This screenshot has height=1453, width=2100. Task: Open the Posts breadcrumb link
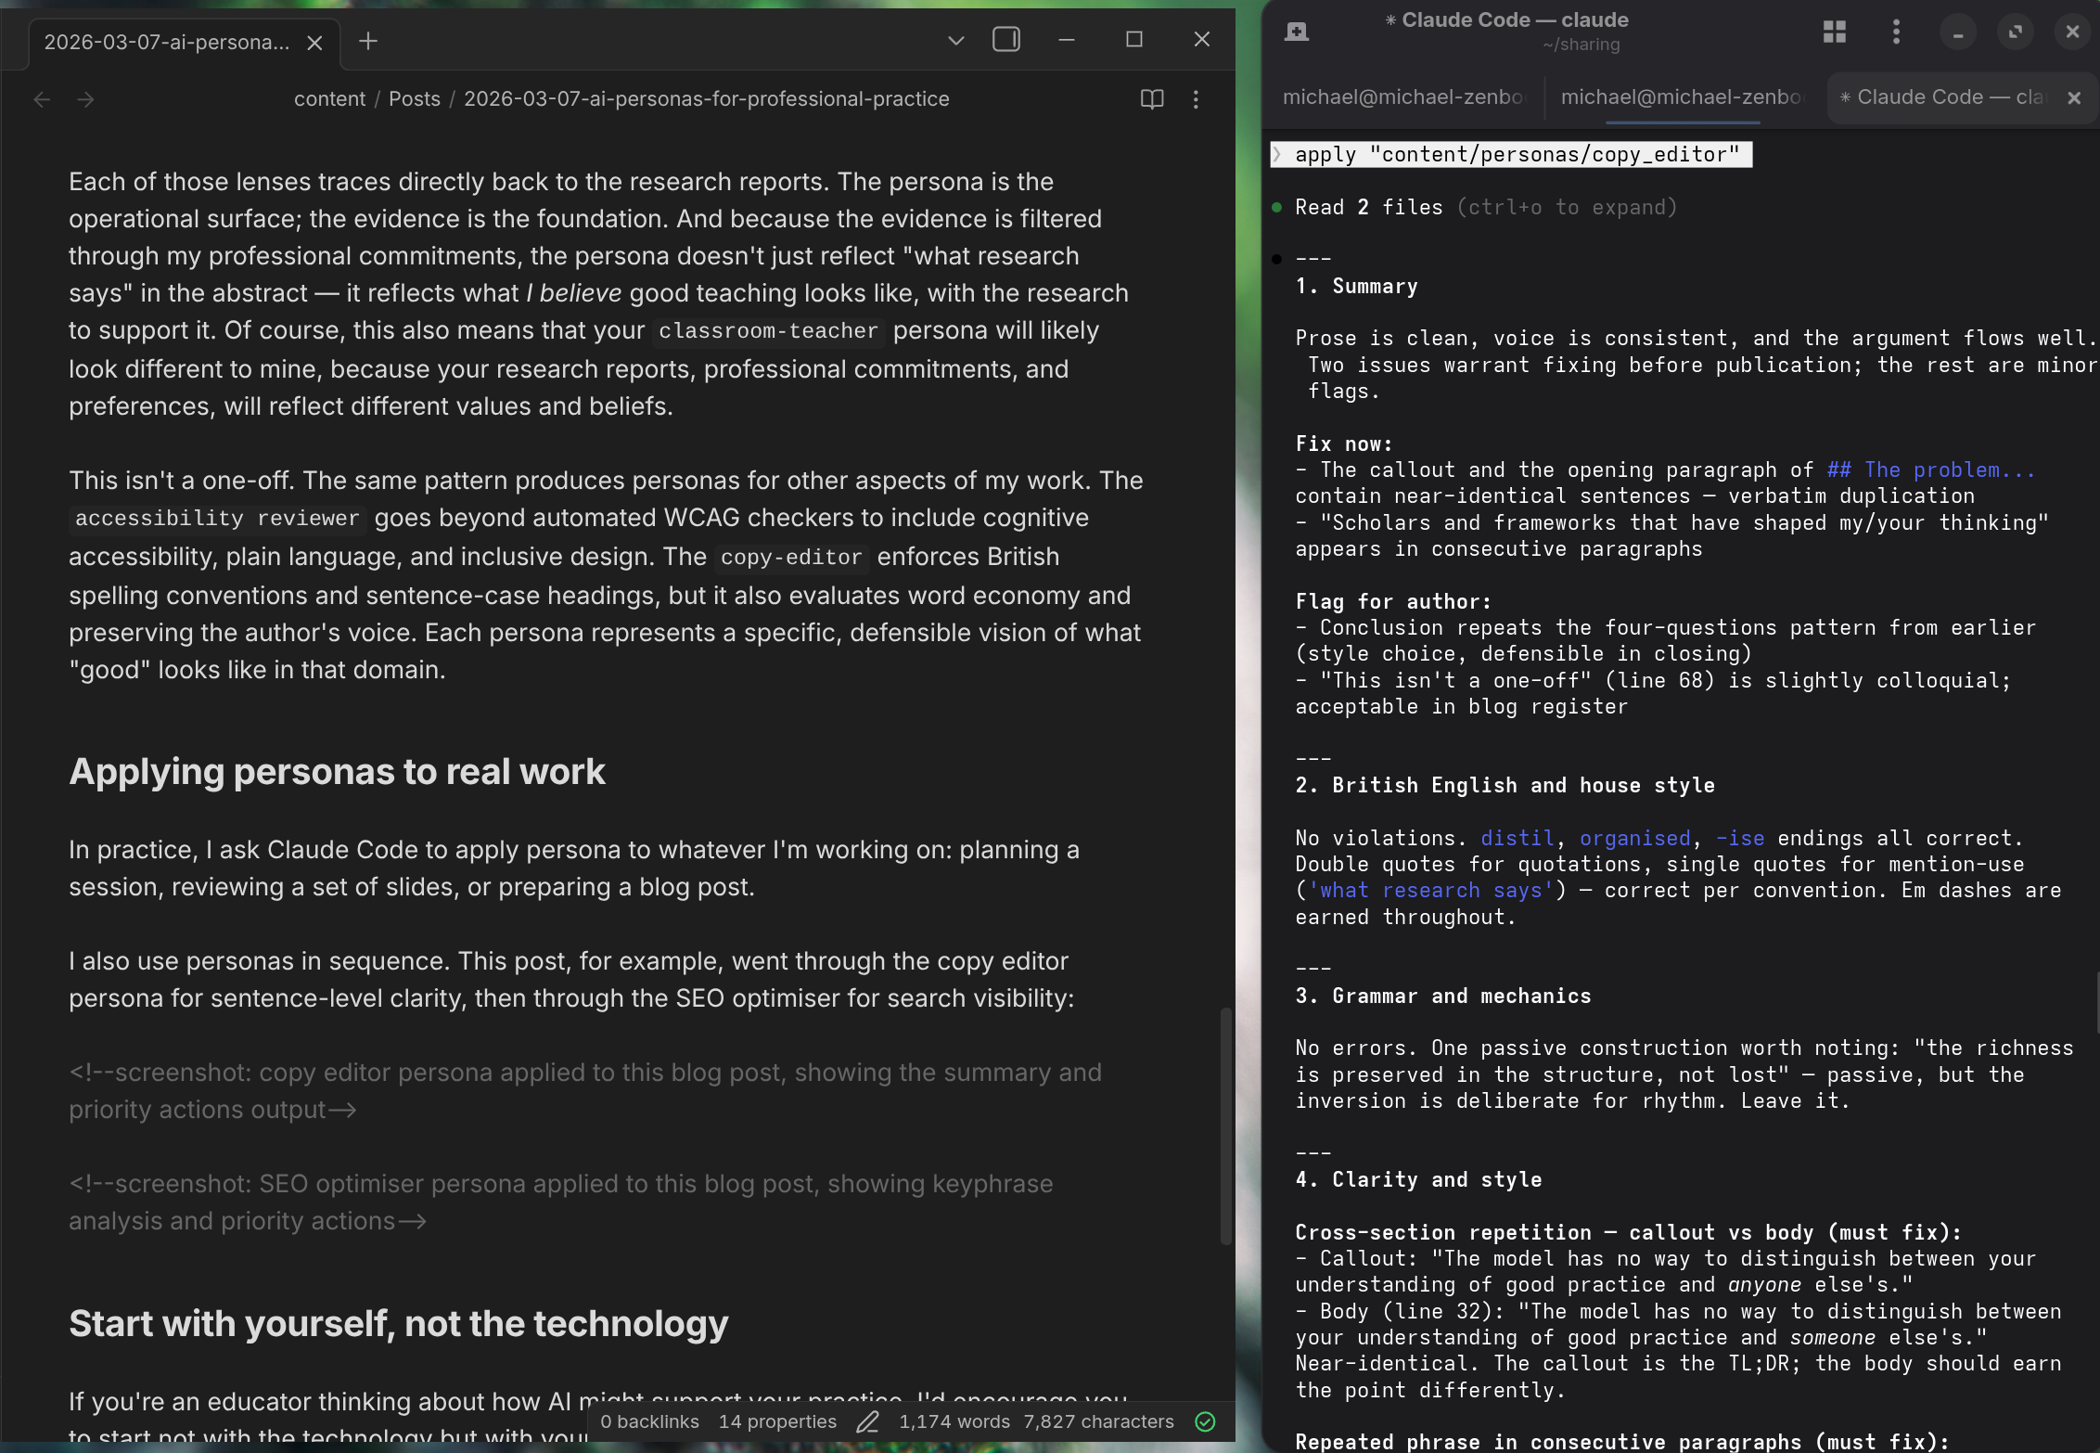pyautogui.click(x=414, y=98)
